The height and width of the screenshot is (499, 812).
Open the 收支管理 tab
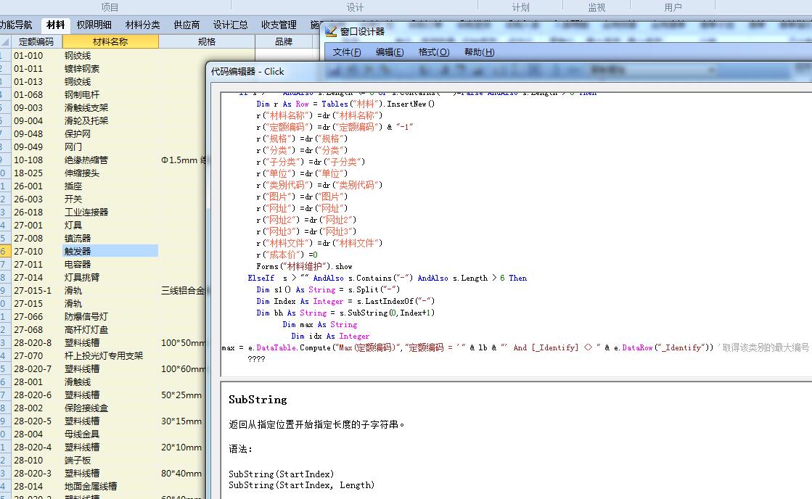click(279, 25)
